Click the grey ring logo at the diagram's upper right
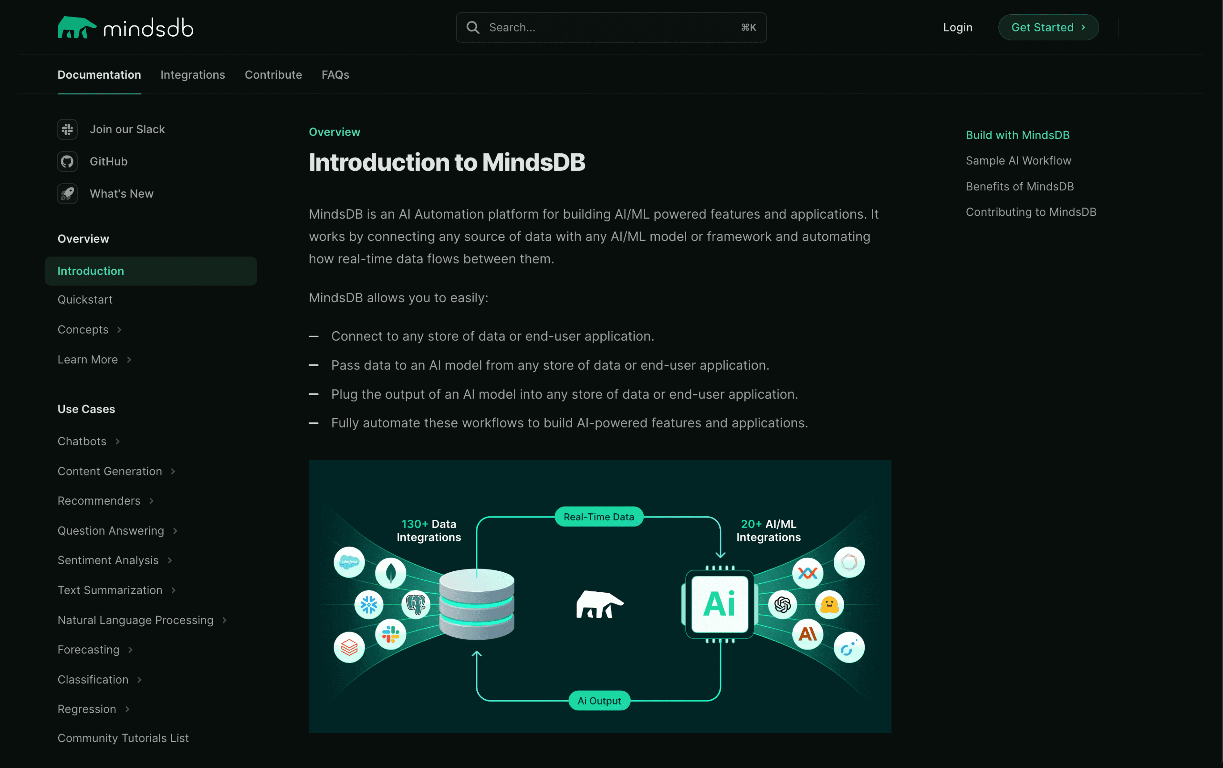The height and width of the screenshot is (768, 1223). click(849, 562)
